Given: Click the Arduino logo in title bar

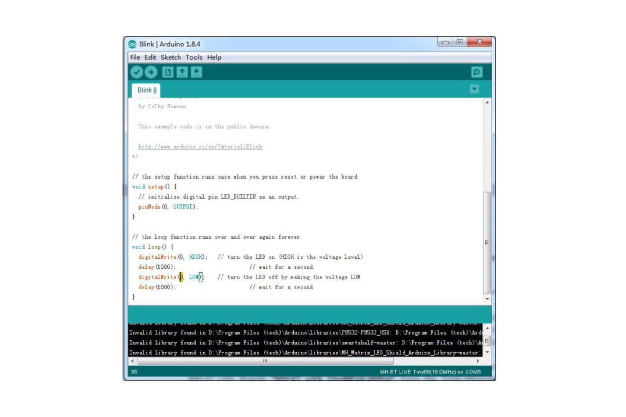Looking at the screenshot, I should pyautogui.click(x=132, y=44).
